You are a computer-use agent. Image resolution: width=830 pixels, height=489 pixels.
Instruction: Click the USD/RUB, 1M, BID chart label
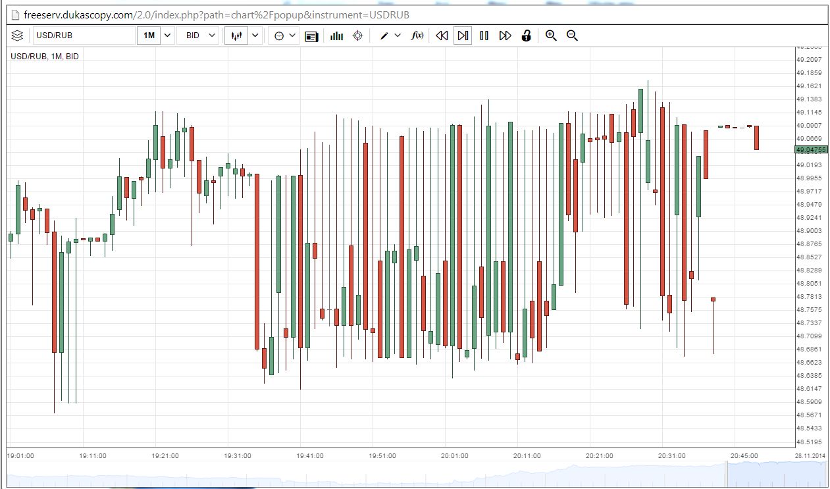pyautogui.click(x=45, y=57)
